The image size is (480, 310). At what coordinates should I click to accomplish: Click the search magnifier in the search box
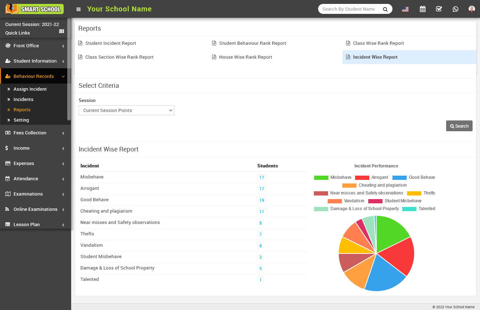click(385, 9)
